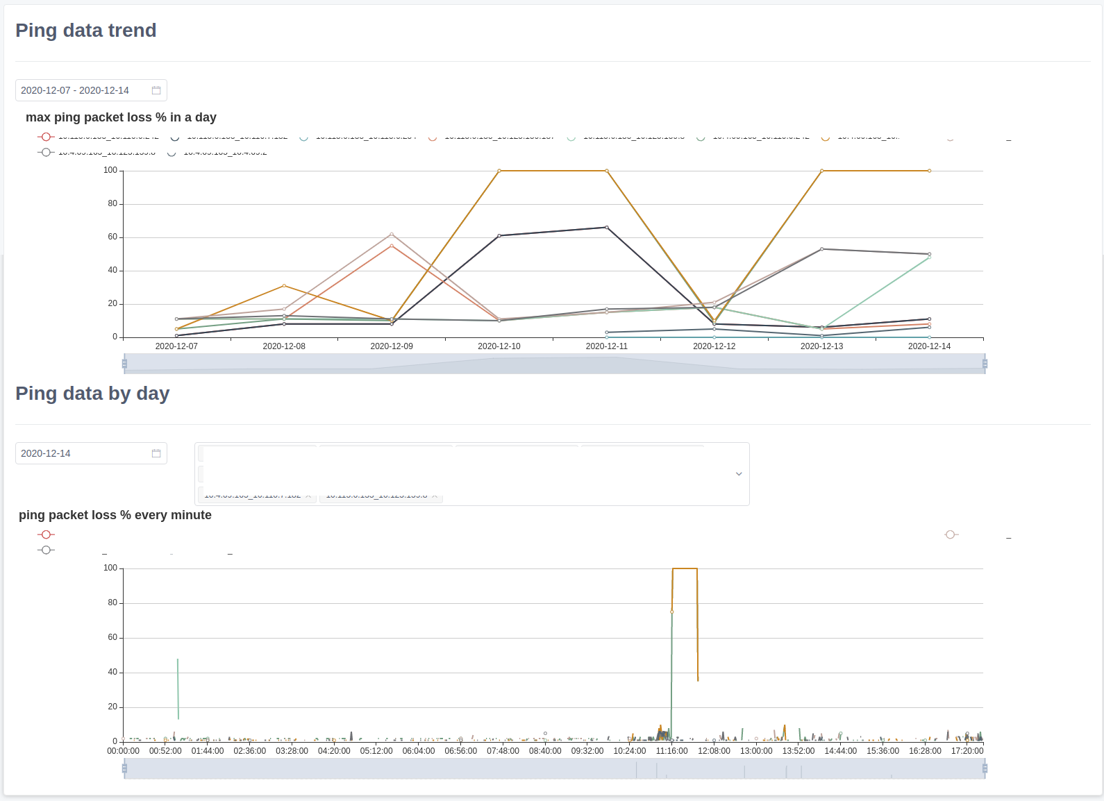Open the 2020-12-07 - 2020-12-14 date range picker

click(x=91, y=90)
